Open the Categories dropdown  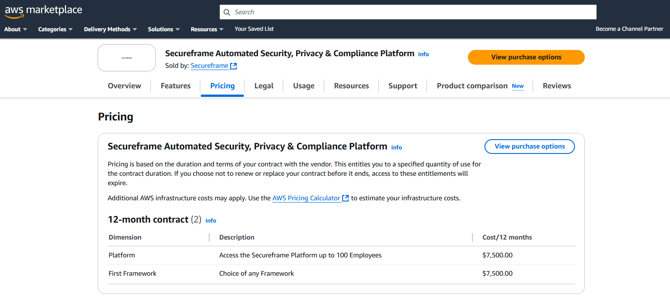[x=55, y=29]
